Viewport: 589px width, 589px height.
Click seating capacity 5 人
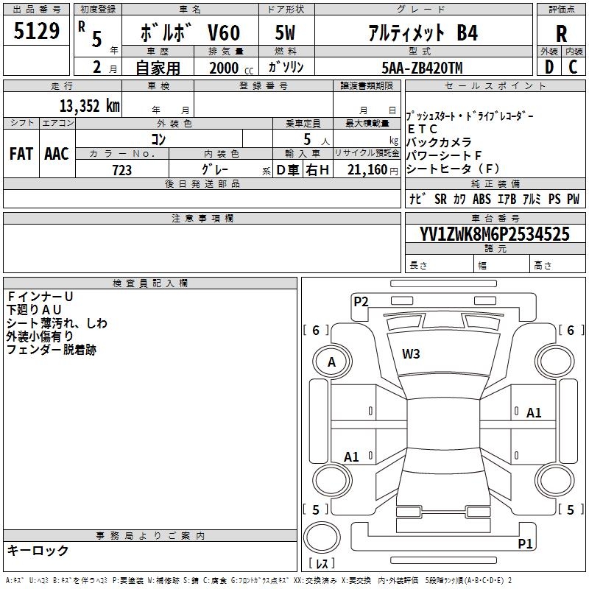317,140
